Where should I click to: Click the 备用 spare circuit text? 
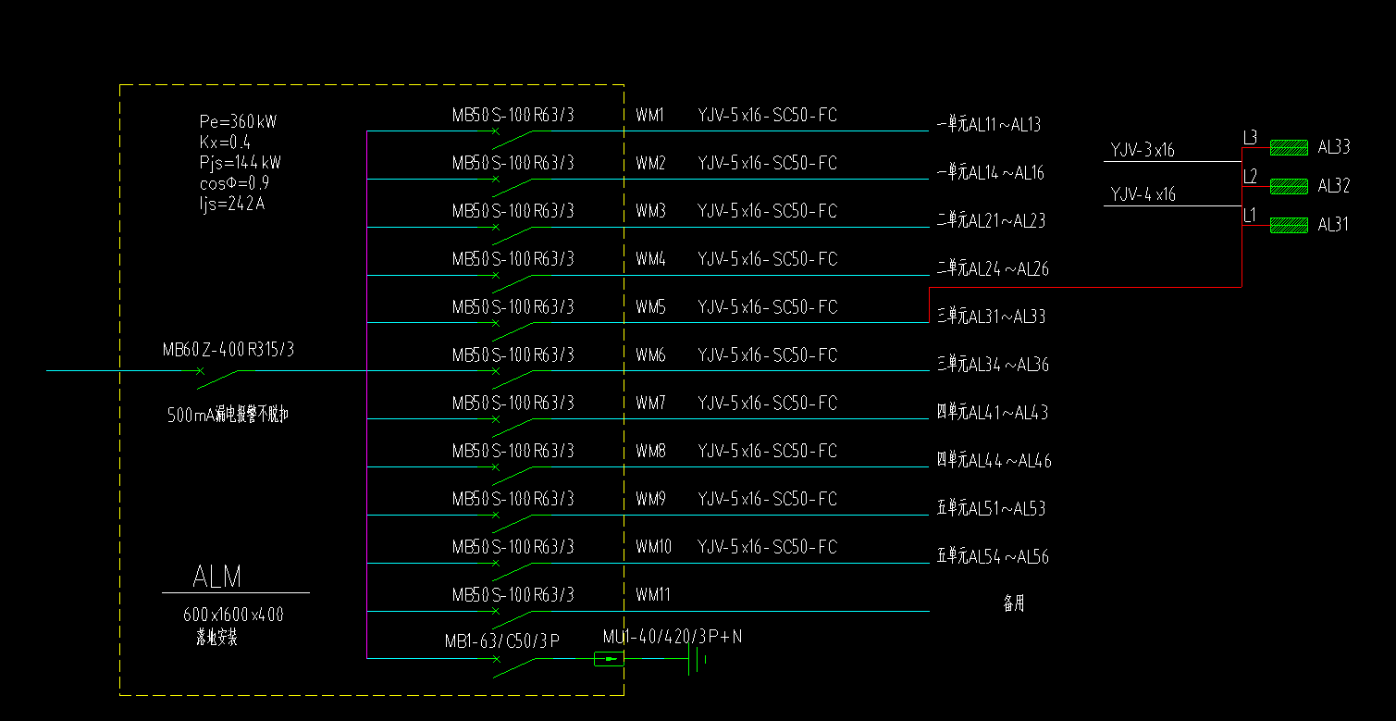pyautogui.click(x=1014, y=604)
